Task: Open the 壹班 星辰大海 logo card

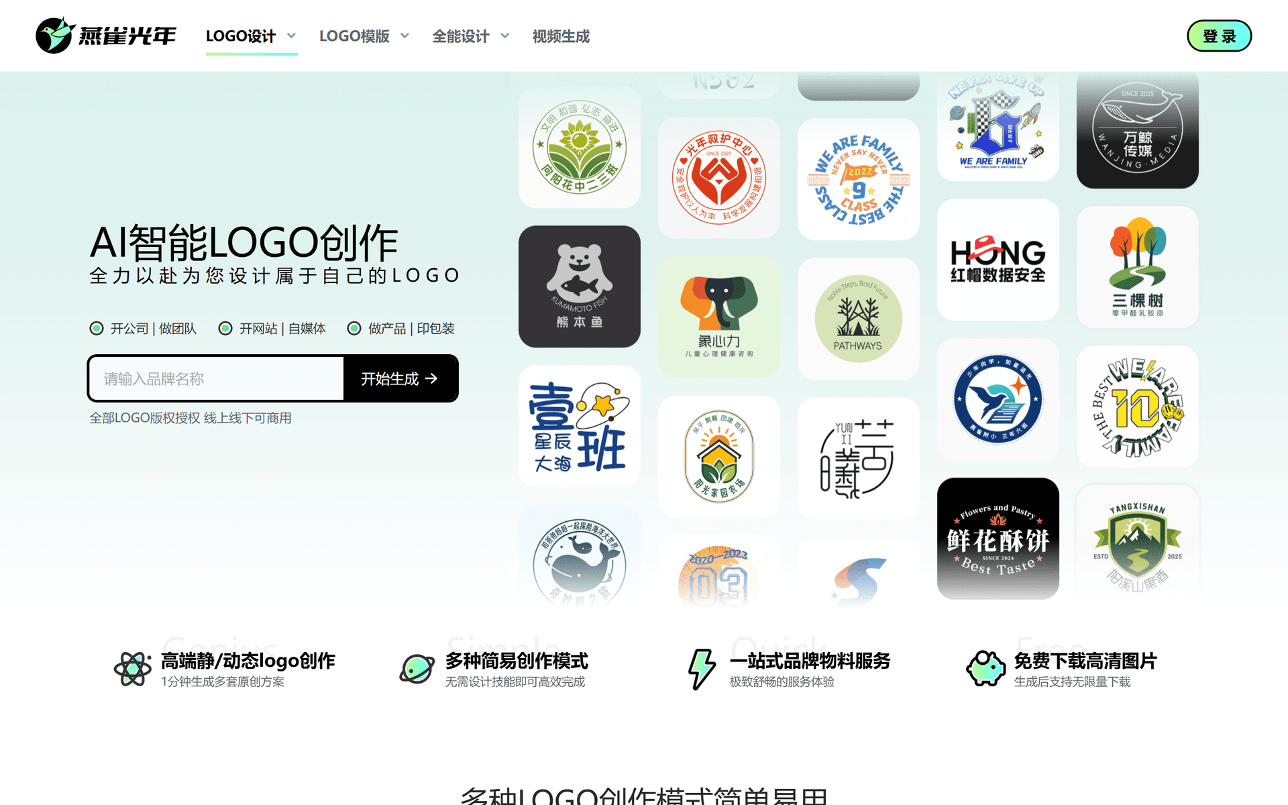Action: click(x=580, y=426)
